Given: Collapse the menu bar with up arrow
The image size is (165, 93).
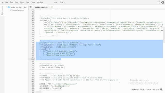Looking at the screenshot, I should tap(2, 2).
